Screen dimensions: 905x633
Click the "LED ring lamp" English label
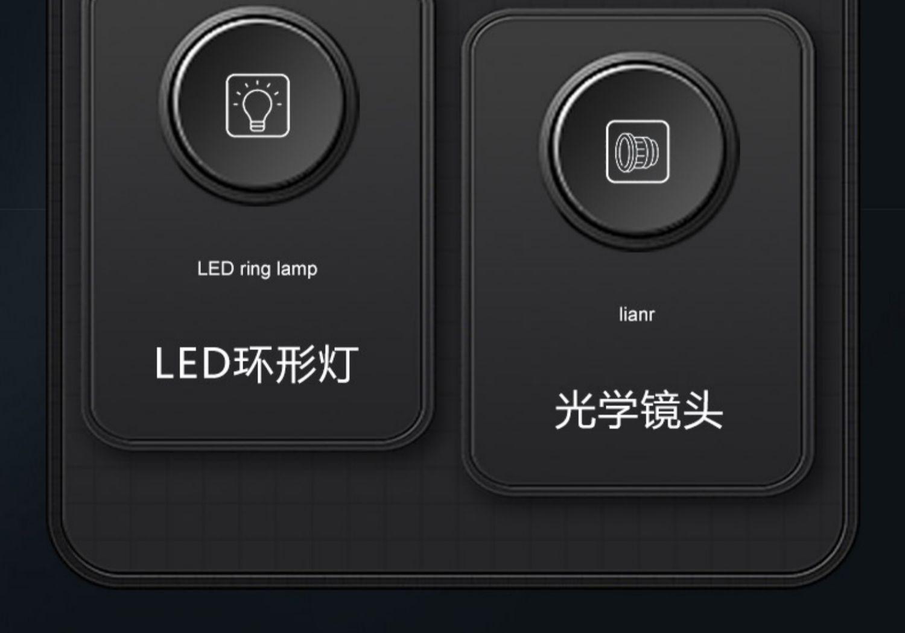pos(257,269)
